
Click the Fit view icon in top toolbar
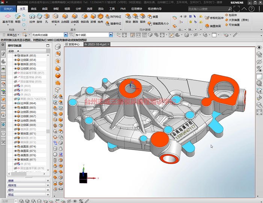[x=124, y=35]
